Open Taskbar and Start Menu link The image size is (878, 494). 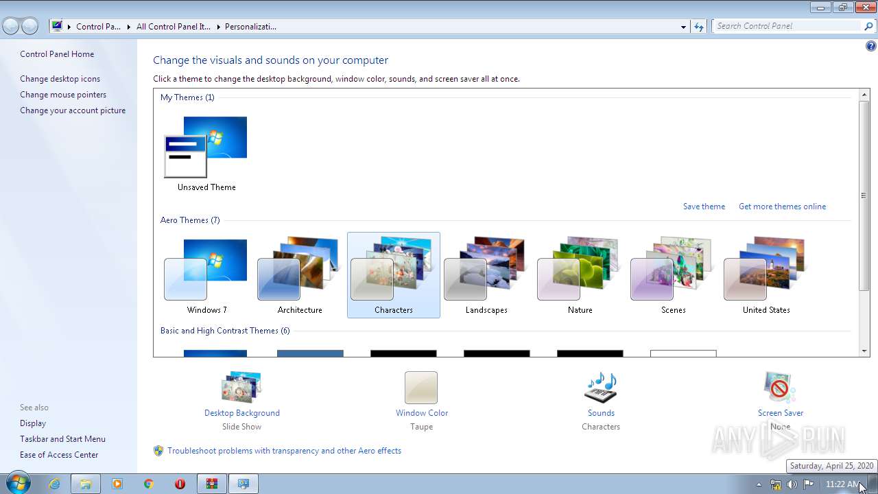point(62,439)
